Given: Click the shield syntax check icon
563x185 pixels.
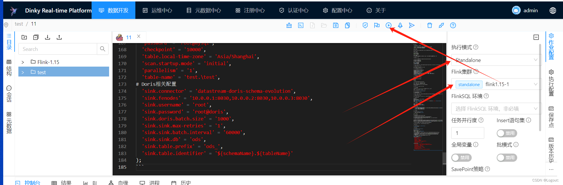Looking at the screenshot, I should click(365, 25).
